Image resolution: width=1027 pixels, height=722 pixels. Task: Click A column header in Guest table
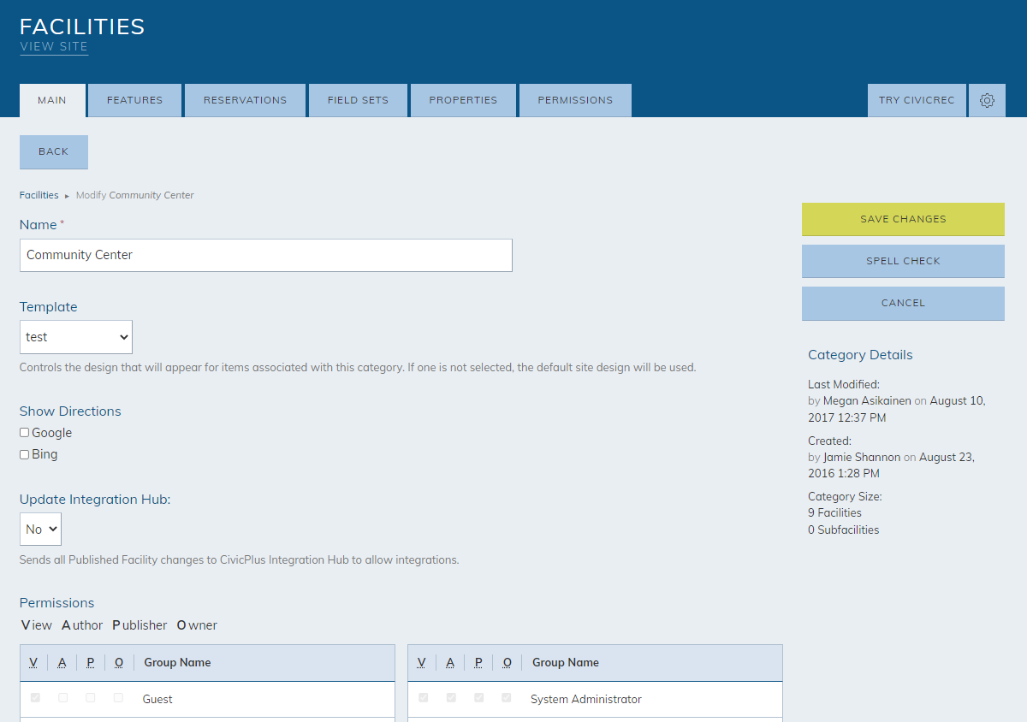(x=62, y=662)
